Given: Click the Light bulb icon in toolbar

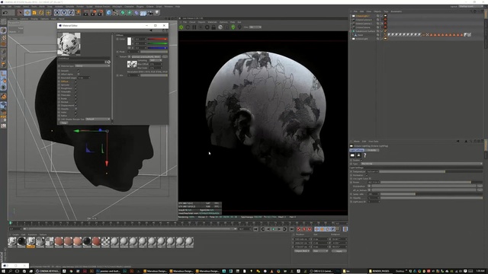Looking at the screenshot, I should point(157,13).
